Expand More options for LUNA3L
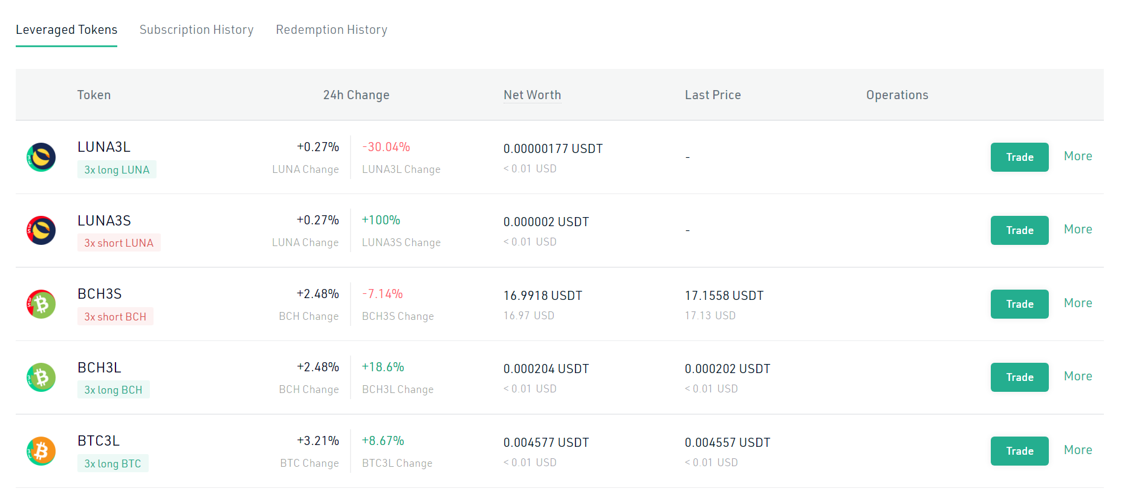 (x=1078, y=156)
